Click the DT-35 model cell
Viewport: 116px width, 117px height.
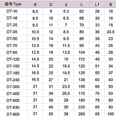coord(12,32)
